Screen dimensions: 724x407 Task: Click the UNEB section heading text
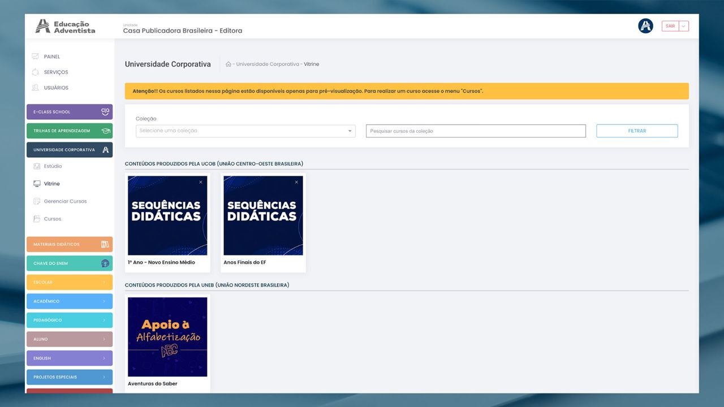207,285
